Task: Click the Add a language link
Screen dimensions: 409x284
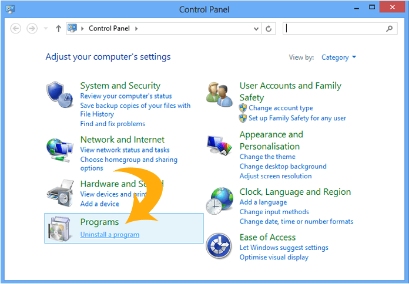Action: (x=263, y=202)
